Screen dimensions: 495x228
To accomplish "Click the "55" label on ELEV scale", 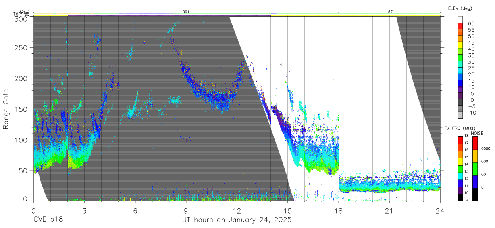I will pos(471,30).
